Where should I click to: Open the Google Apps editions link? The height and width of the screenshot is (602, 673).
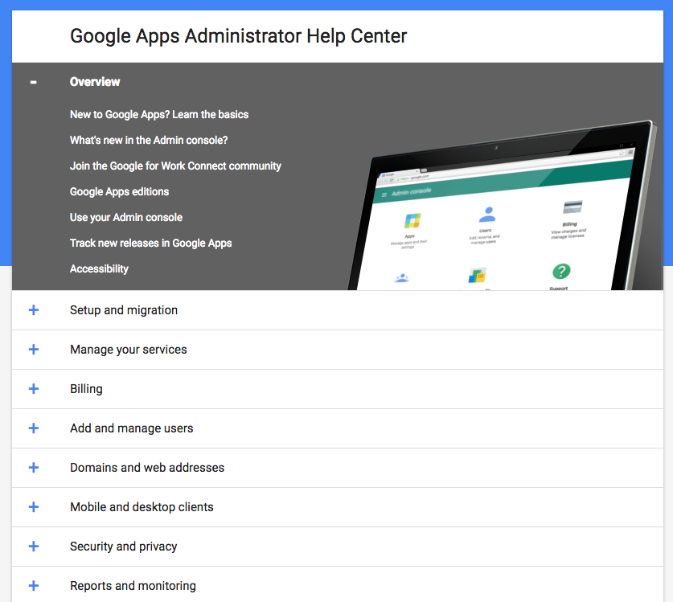tap(119, 192)
